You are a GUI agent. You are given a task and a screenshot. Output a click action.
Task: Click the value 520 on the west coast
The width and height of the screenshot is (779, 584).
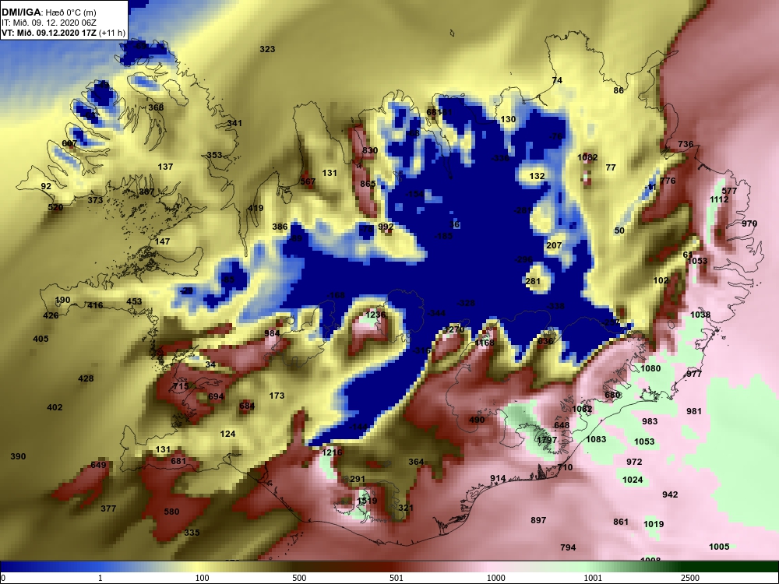point(55,208)
